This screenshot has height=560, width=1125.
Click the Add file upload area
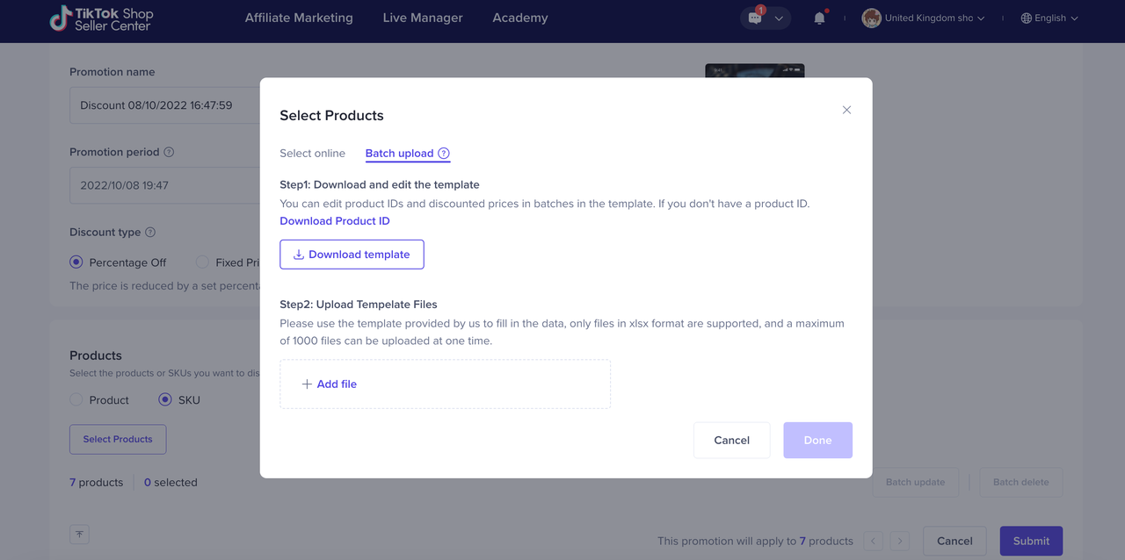(x=445, y=384)
